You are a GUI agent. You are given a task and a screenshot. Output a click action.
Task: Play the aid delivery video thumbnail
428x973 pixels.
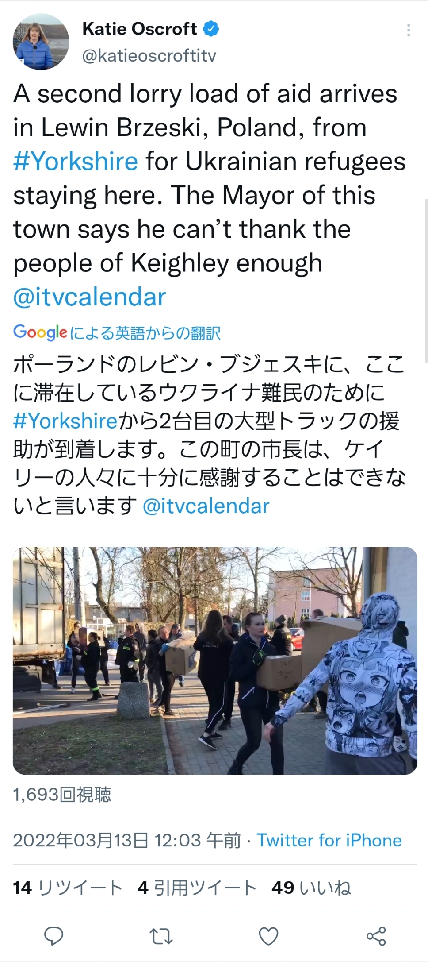coord(215,660)
